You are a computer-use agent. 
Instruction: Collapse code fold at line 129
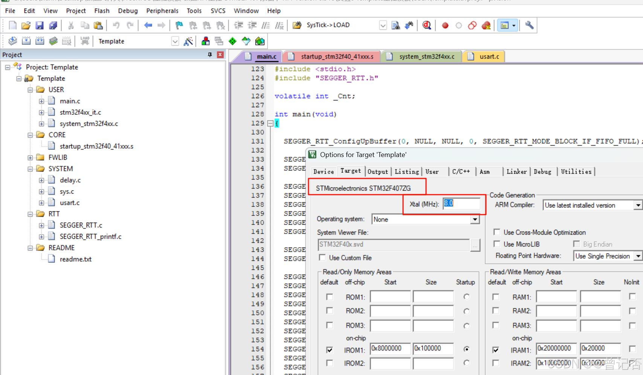pyautogui.click(x=270, y=123)
